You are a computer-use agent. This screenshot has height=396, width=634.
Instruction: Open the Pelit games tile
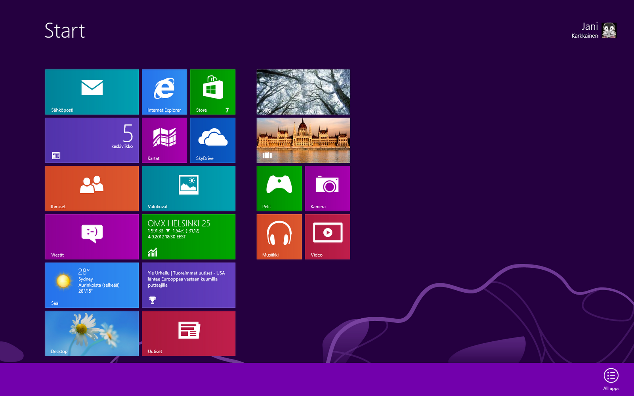(279, 188)
